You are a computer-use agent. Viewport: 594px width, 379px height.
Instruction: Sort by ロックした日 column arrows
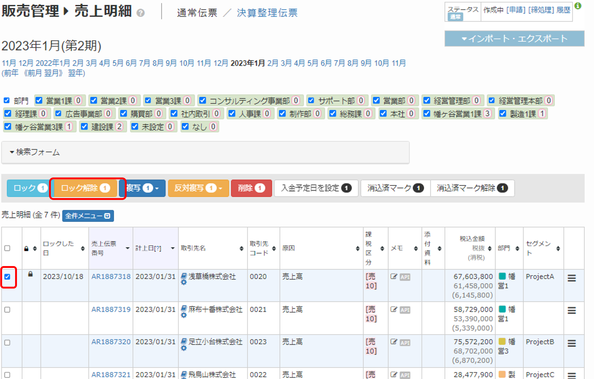click(83, 248)
